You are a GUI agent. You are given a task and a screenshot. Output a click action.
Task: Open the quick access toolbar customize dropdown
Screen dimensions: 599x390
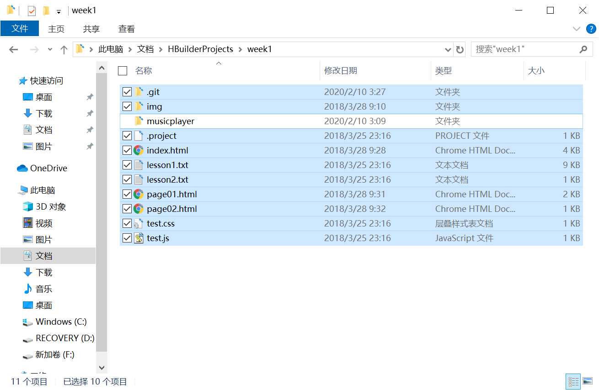(x=59, y=11)
